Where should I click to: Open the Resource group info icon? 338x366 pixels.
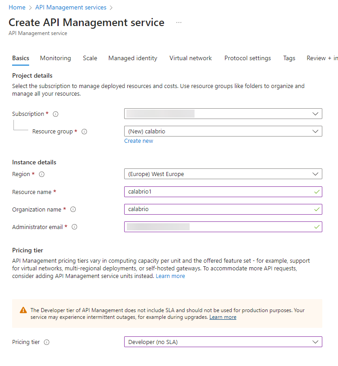coord(84,132)
